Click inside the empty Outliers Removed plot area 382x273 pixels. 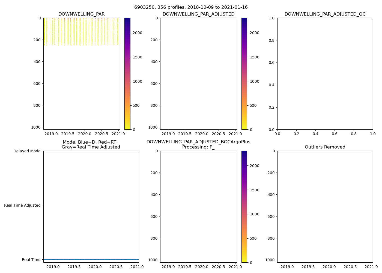tap(325, 207)
